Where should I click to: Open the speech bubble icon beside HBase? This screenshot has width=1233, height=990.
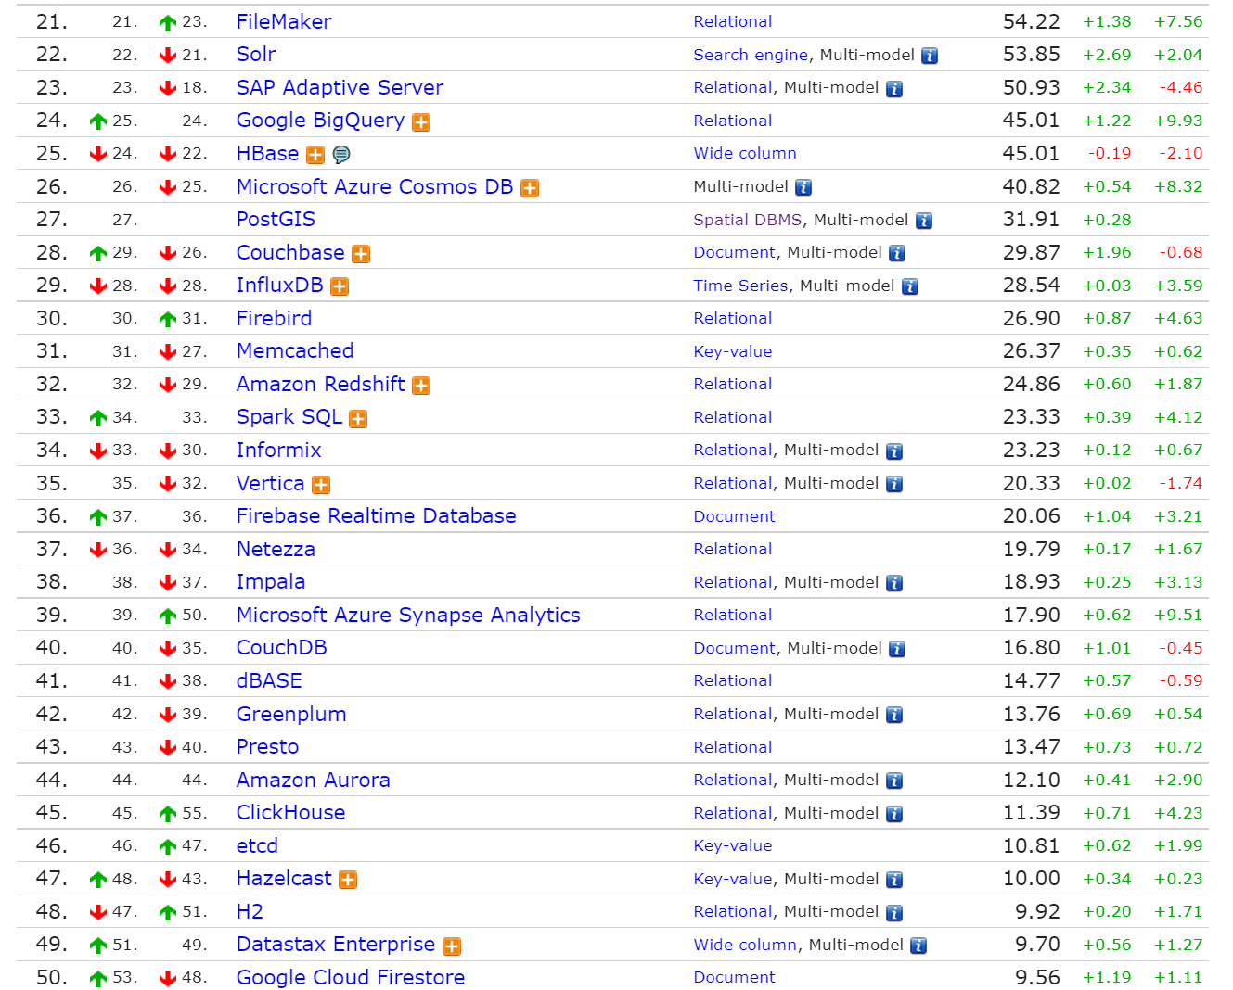(x=341, y=155)
